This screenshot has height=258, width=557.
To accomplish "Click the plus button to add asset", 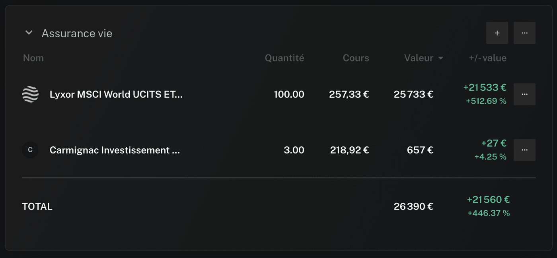I will [497, 33].
